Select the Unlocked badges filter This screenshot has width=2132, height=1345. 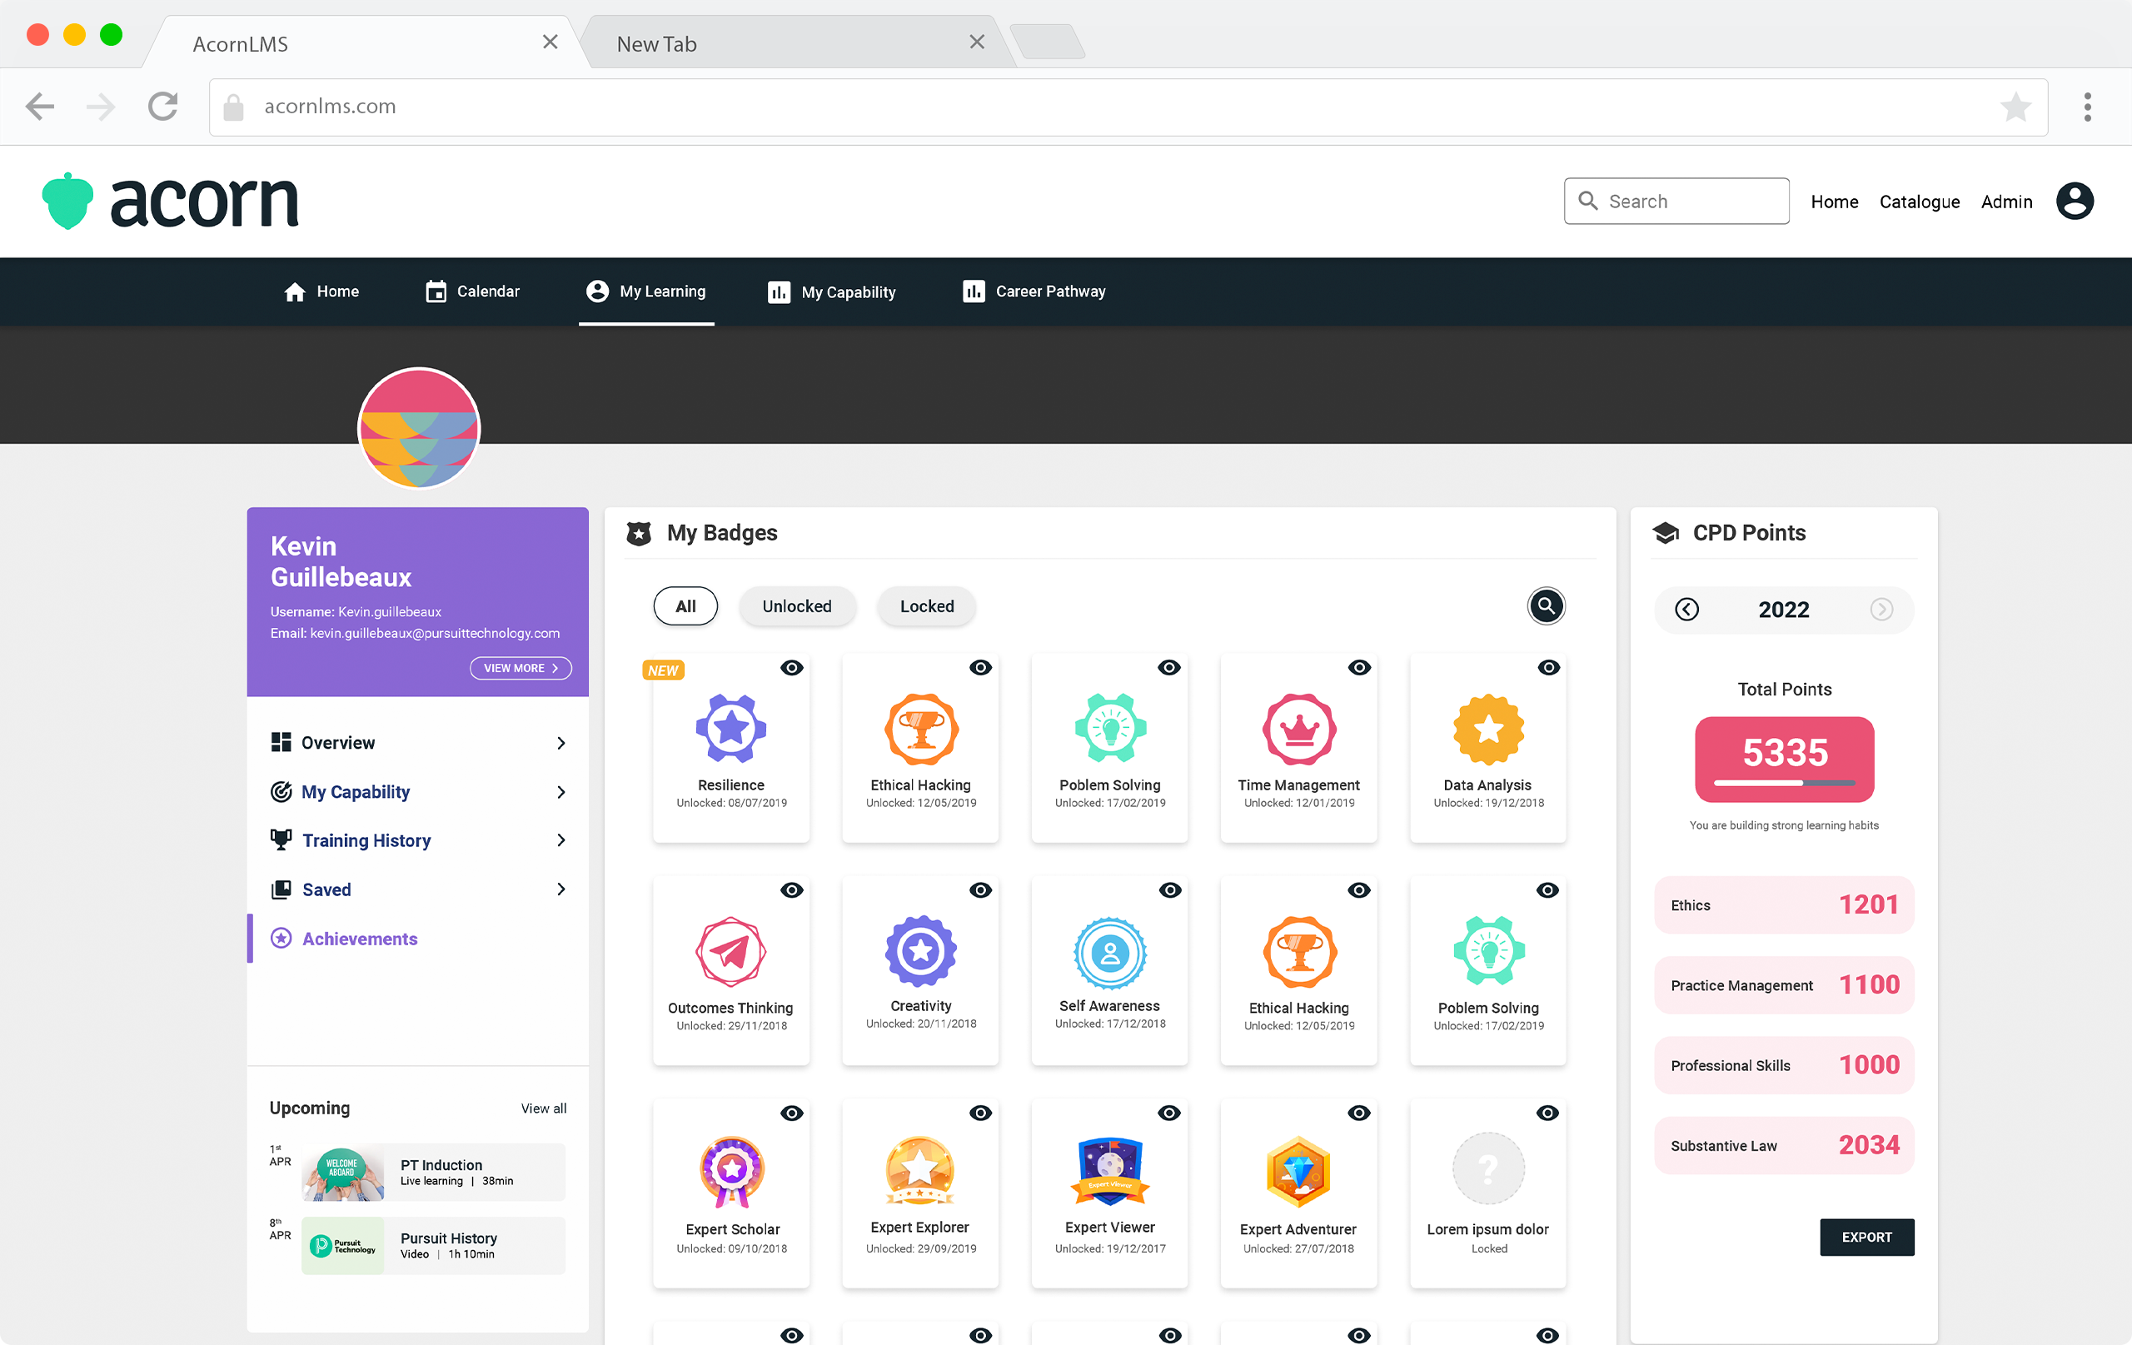tap(796, 605)
